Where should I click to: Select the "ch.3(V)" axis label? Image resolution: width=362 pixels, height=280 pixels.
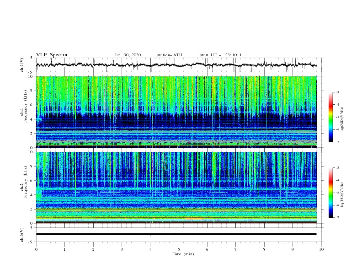coord(22,235)
